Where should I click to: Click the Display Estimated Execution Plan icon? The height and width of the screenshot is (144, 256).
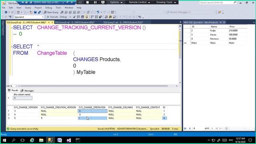(x=78, y=17)
